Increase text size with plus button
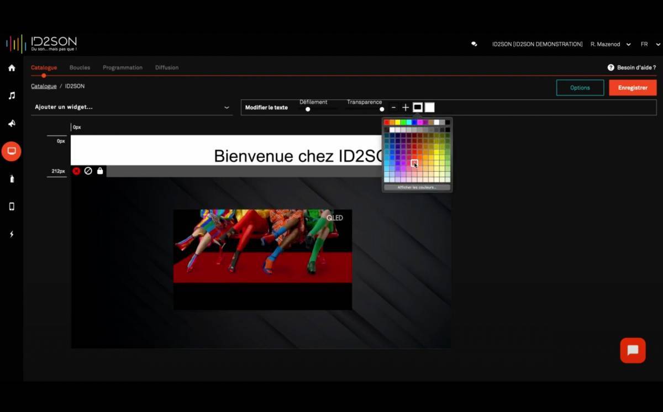Image resolution: width=663 pixels, height=412 pixels. [x=406, y=107]
